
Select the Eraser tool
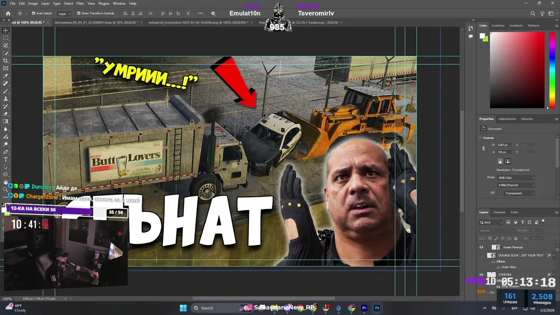[x=6, y=114]
